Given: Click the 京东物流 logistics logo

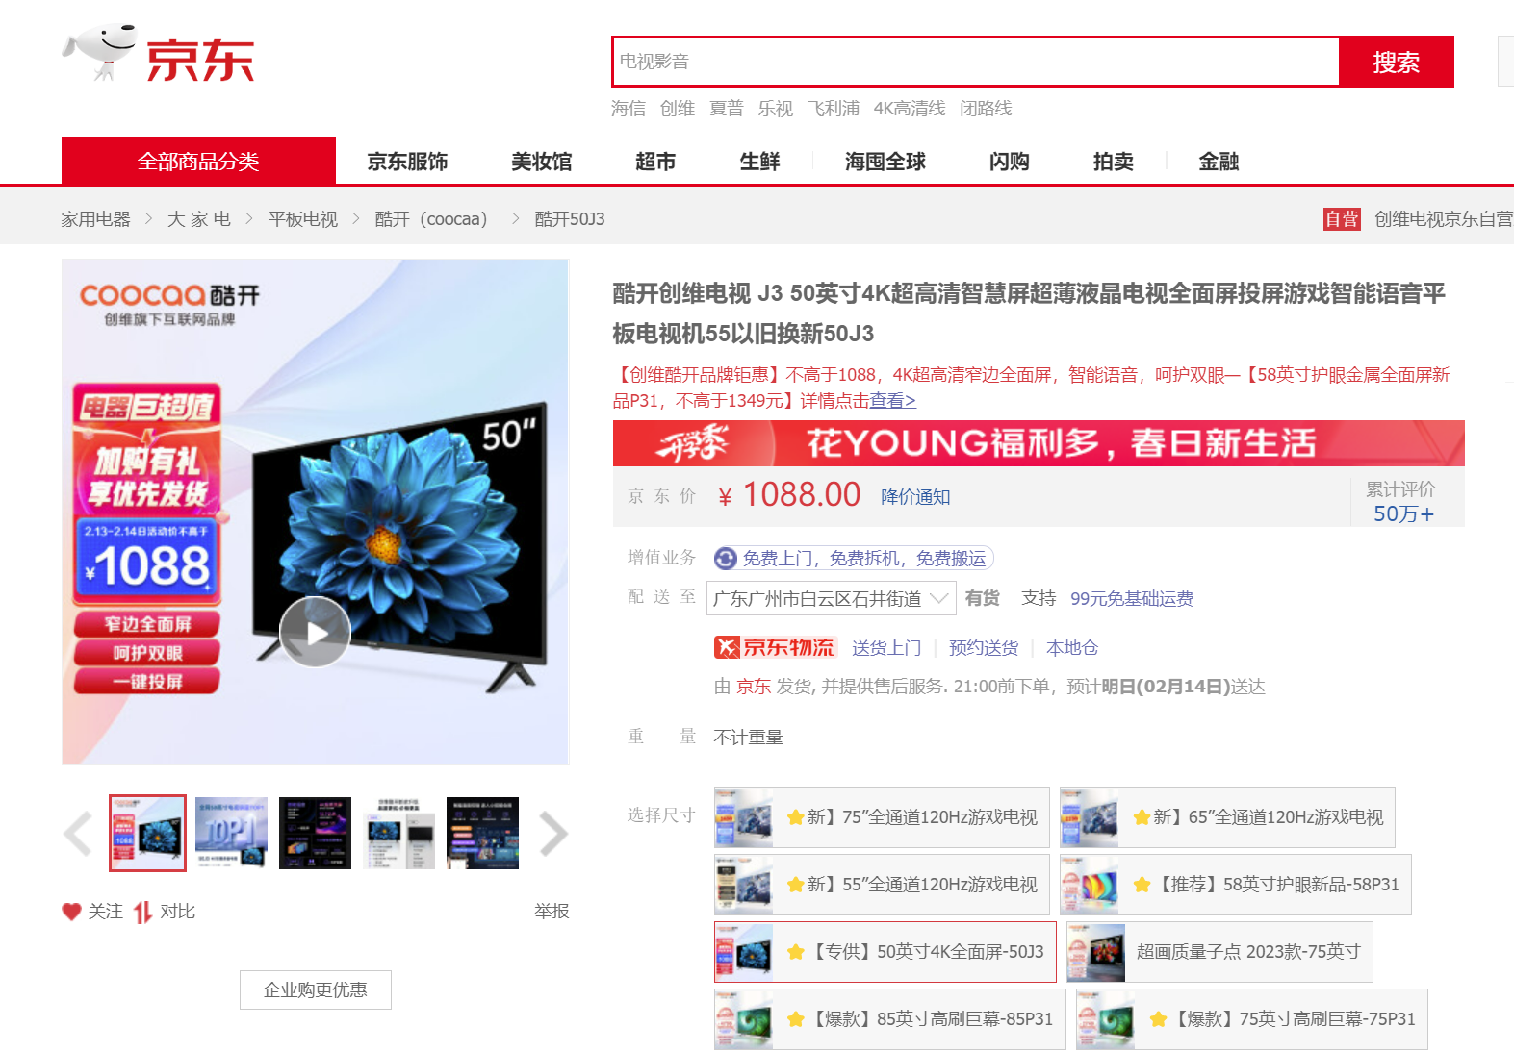Looking at the screenshot, I should [776, 647].
